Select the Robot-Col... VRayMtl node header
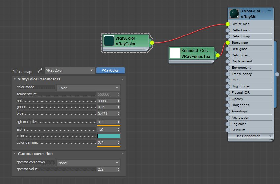 pos(251,14)
